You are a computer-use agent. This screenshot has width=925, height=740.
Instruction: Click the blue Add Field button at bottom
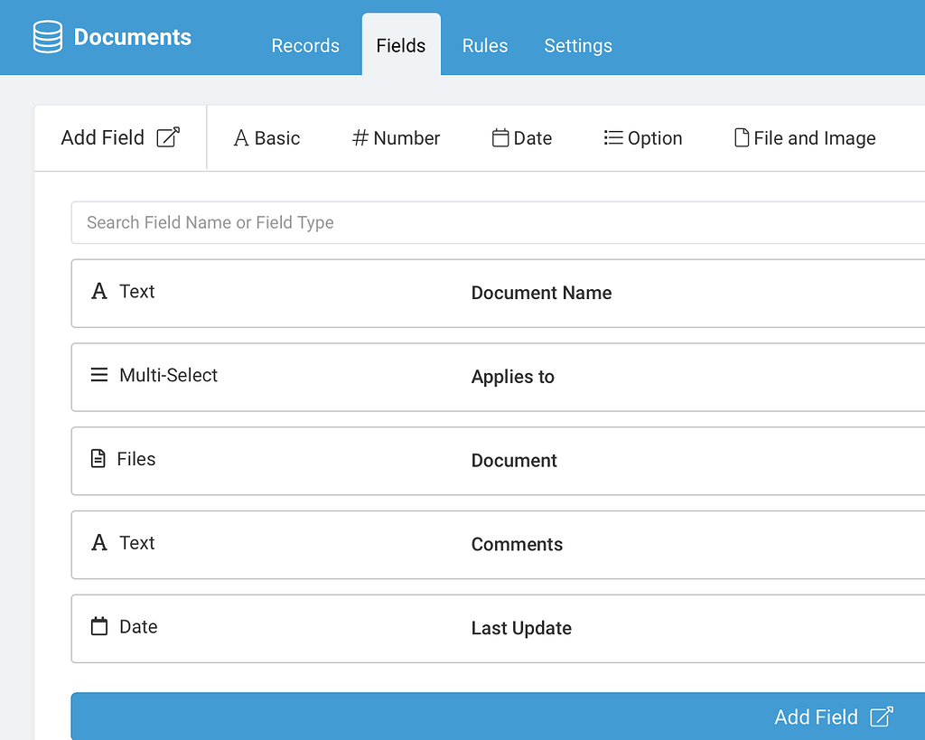pyautogui.click(x=816, y=717)
